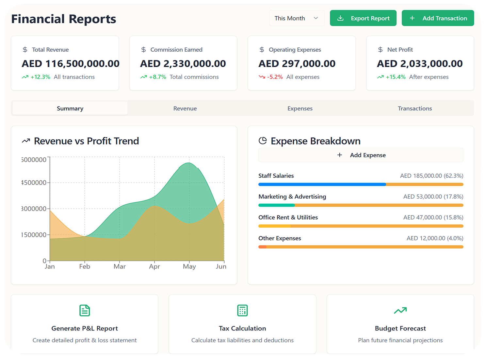
Task: Click the red downward trend arrow by -5.2%
Action: coord(262,77)
